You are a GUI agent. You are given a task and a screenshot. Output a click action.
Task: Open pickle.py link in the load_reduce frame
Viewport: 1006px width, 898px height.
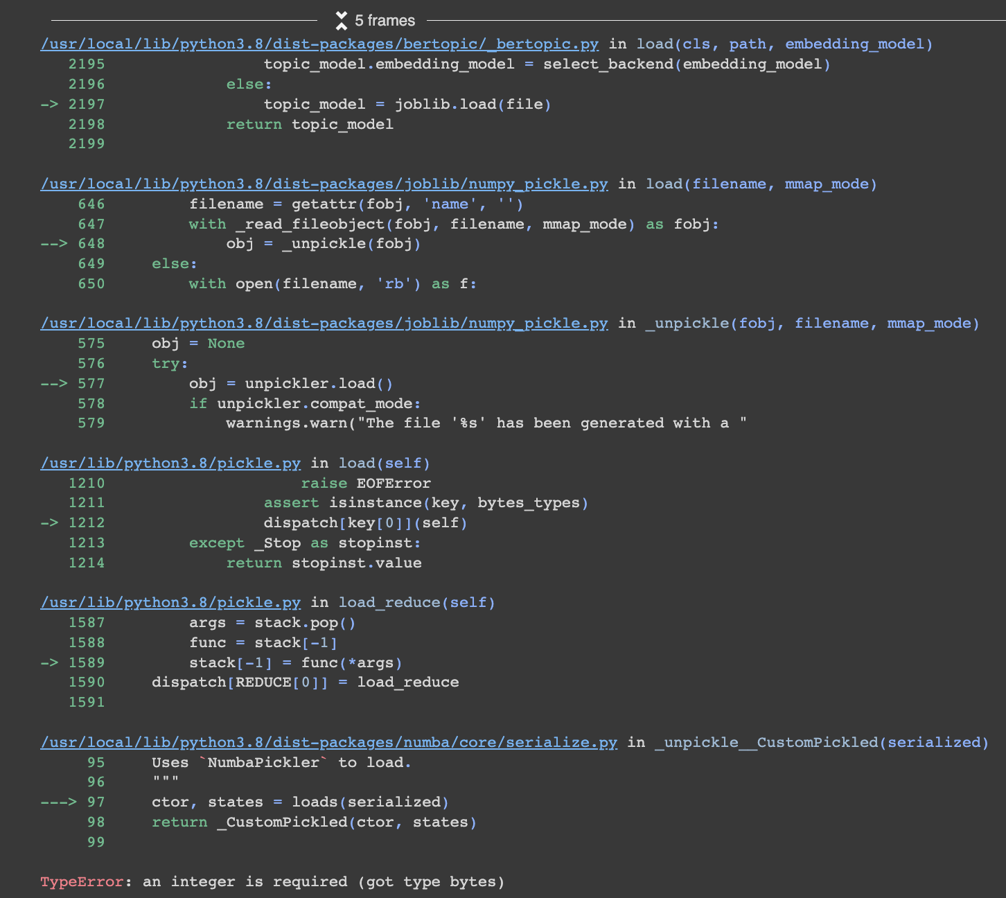coord(170,602)
